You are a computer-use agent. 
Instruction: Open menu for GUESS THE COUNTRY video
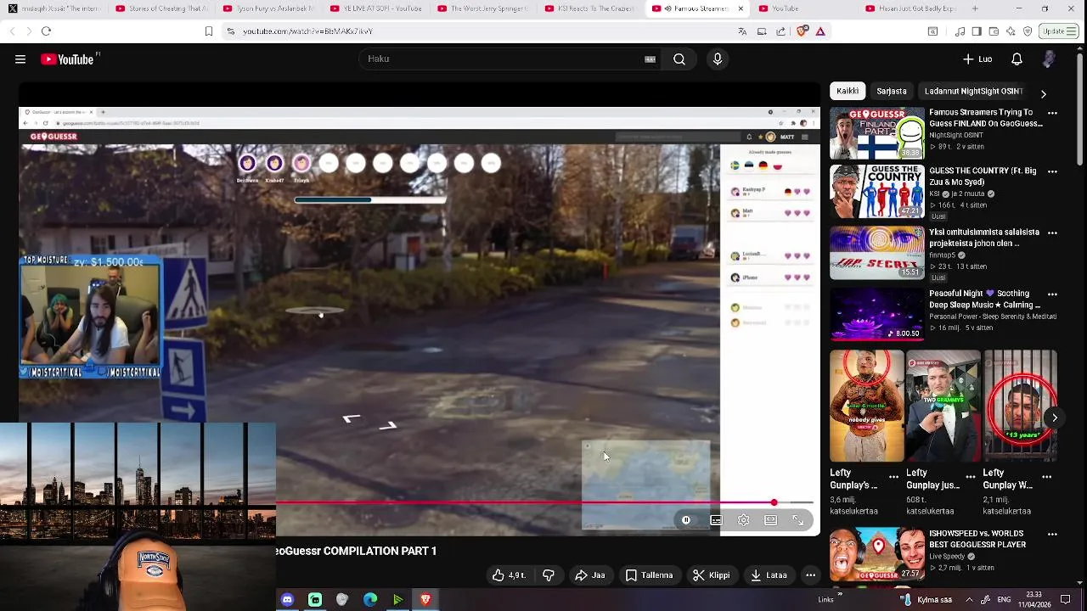tap(1052, 171)
